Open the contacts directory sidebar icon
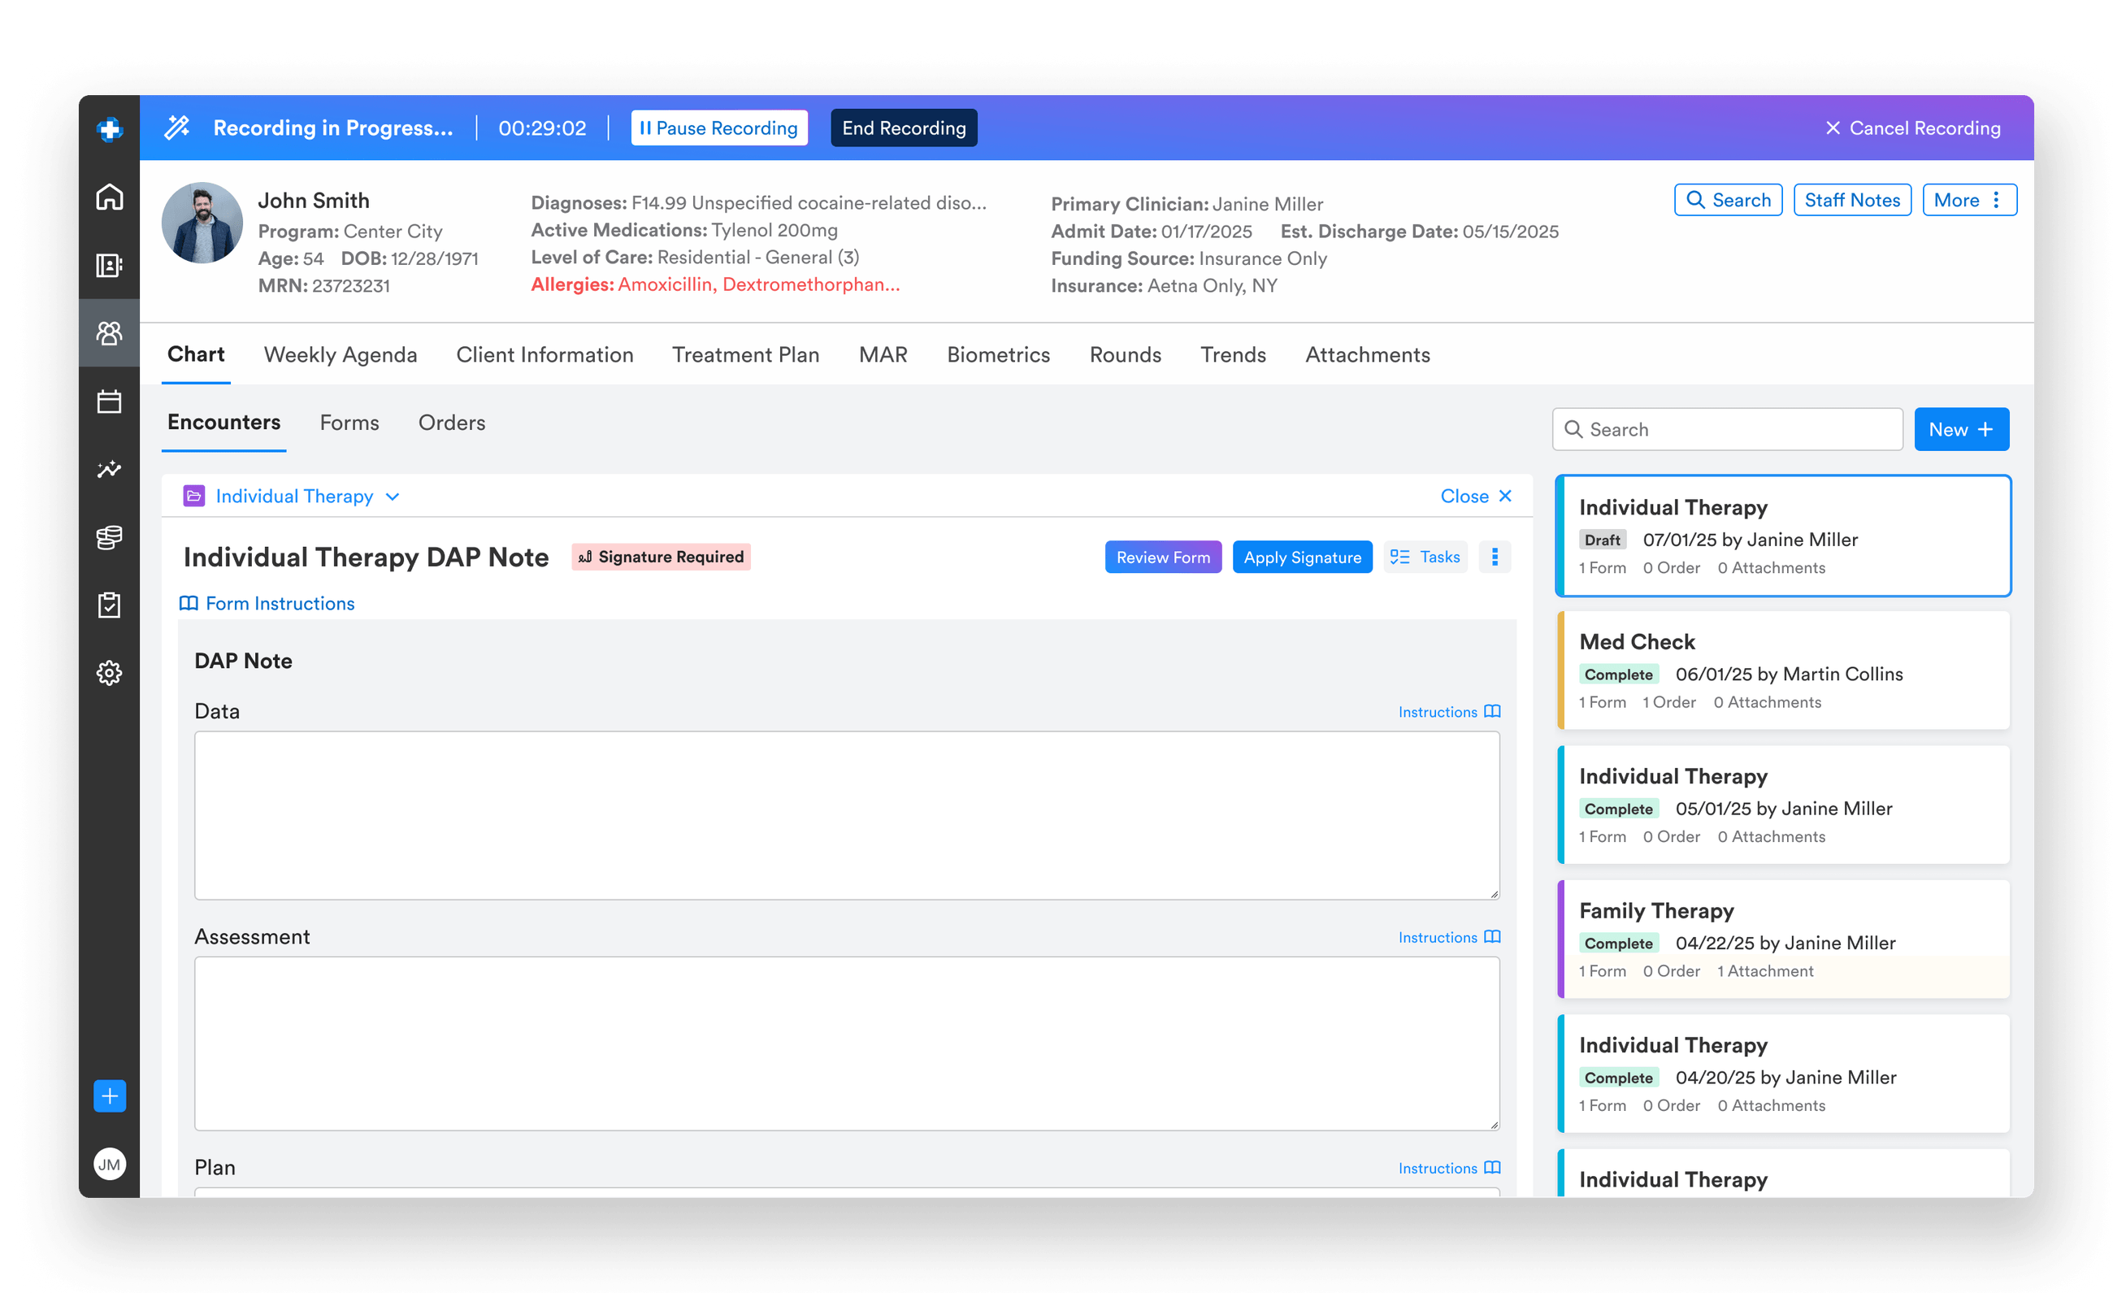This screenshot has height=1293, width=2113. point(109,265)
